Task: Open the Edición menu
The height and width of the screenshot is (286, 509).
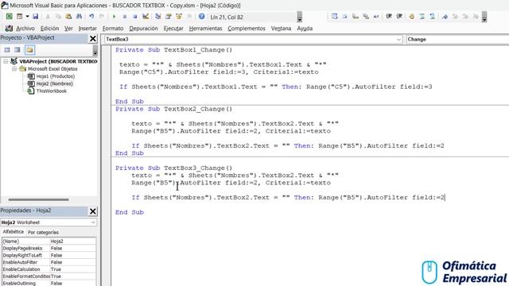Action: [x=49, y=29]
